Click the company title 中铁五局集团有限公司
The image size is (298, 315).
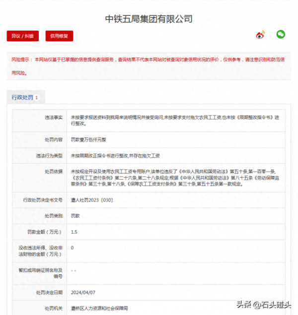coord(149,19)
